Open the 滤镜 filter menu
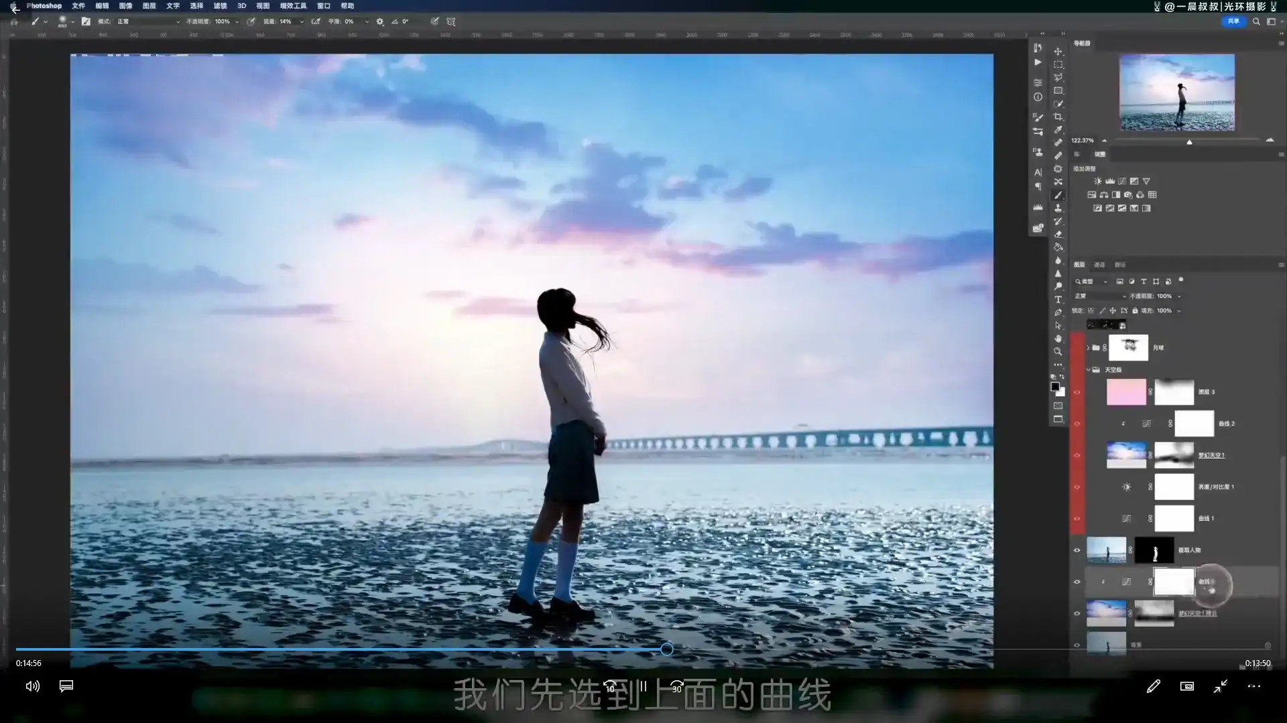Screen dimensions: 1287x723 [219, 6]
